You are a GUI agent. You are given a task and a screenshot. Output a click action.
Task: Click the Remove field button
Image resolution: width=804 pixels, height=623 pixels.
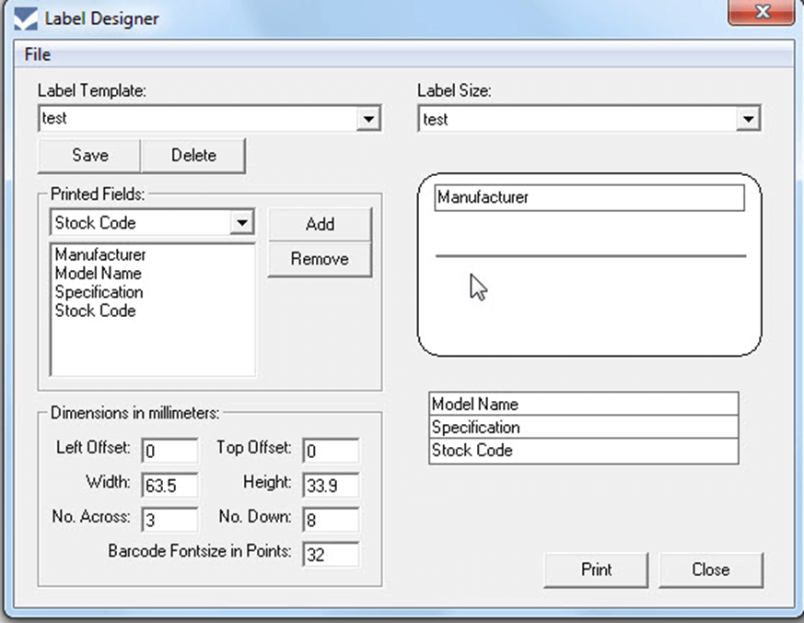tap(320, 259)
